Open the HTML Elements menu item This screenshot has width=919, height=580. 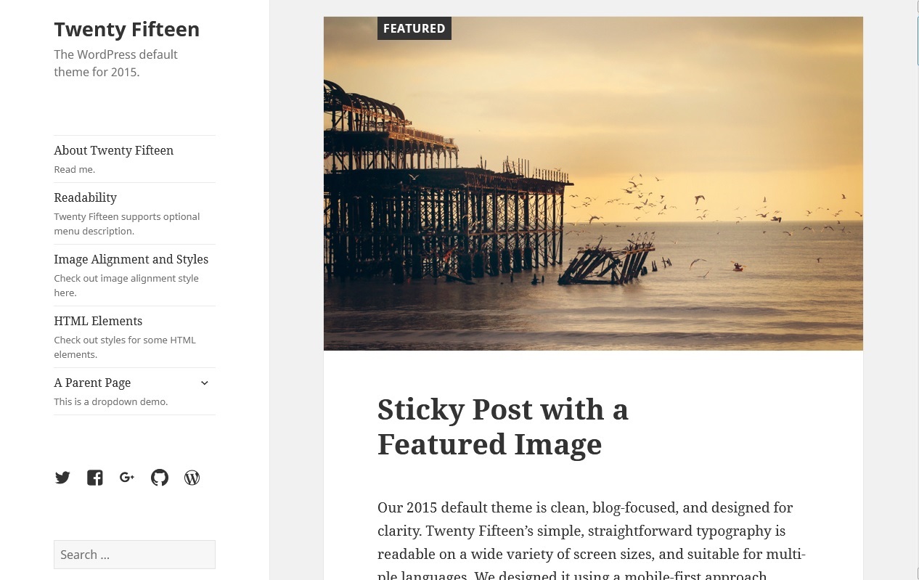point(98,321)
